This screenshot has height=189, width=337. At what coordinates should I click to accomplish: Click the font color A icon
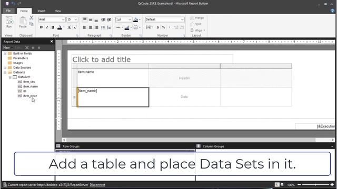tap(60, 27)
